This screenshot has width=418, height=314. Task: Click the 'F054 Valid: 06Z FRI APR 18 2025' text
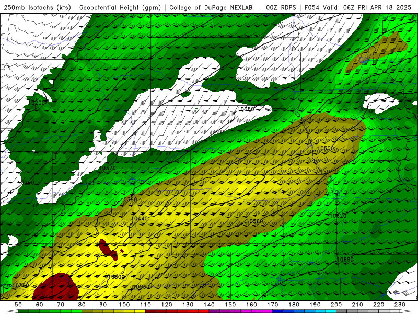(x=358, y=8)
